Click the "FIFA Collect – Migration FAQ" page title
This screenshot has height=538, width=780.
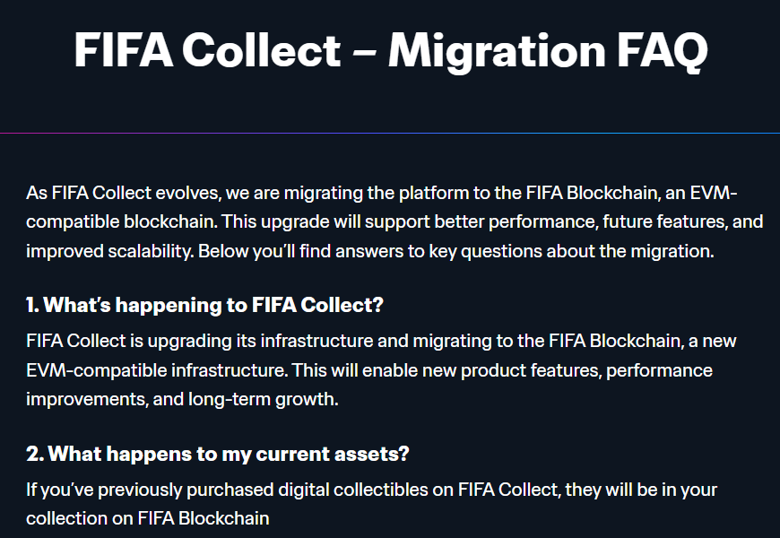391,51
